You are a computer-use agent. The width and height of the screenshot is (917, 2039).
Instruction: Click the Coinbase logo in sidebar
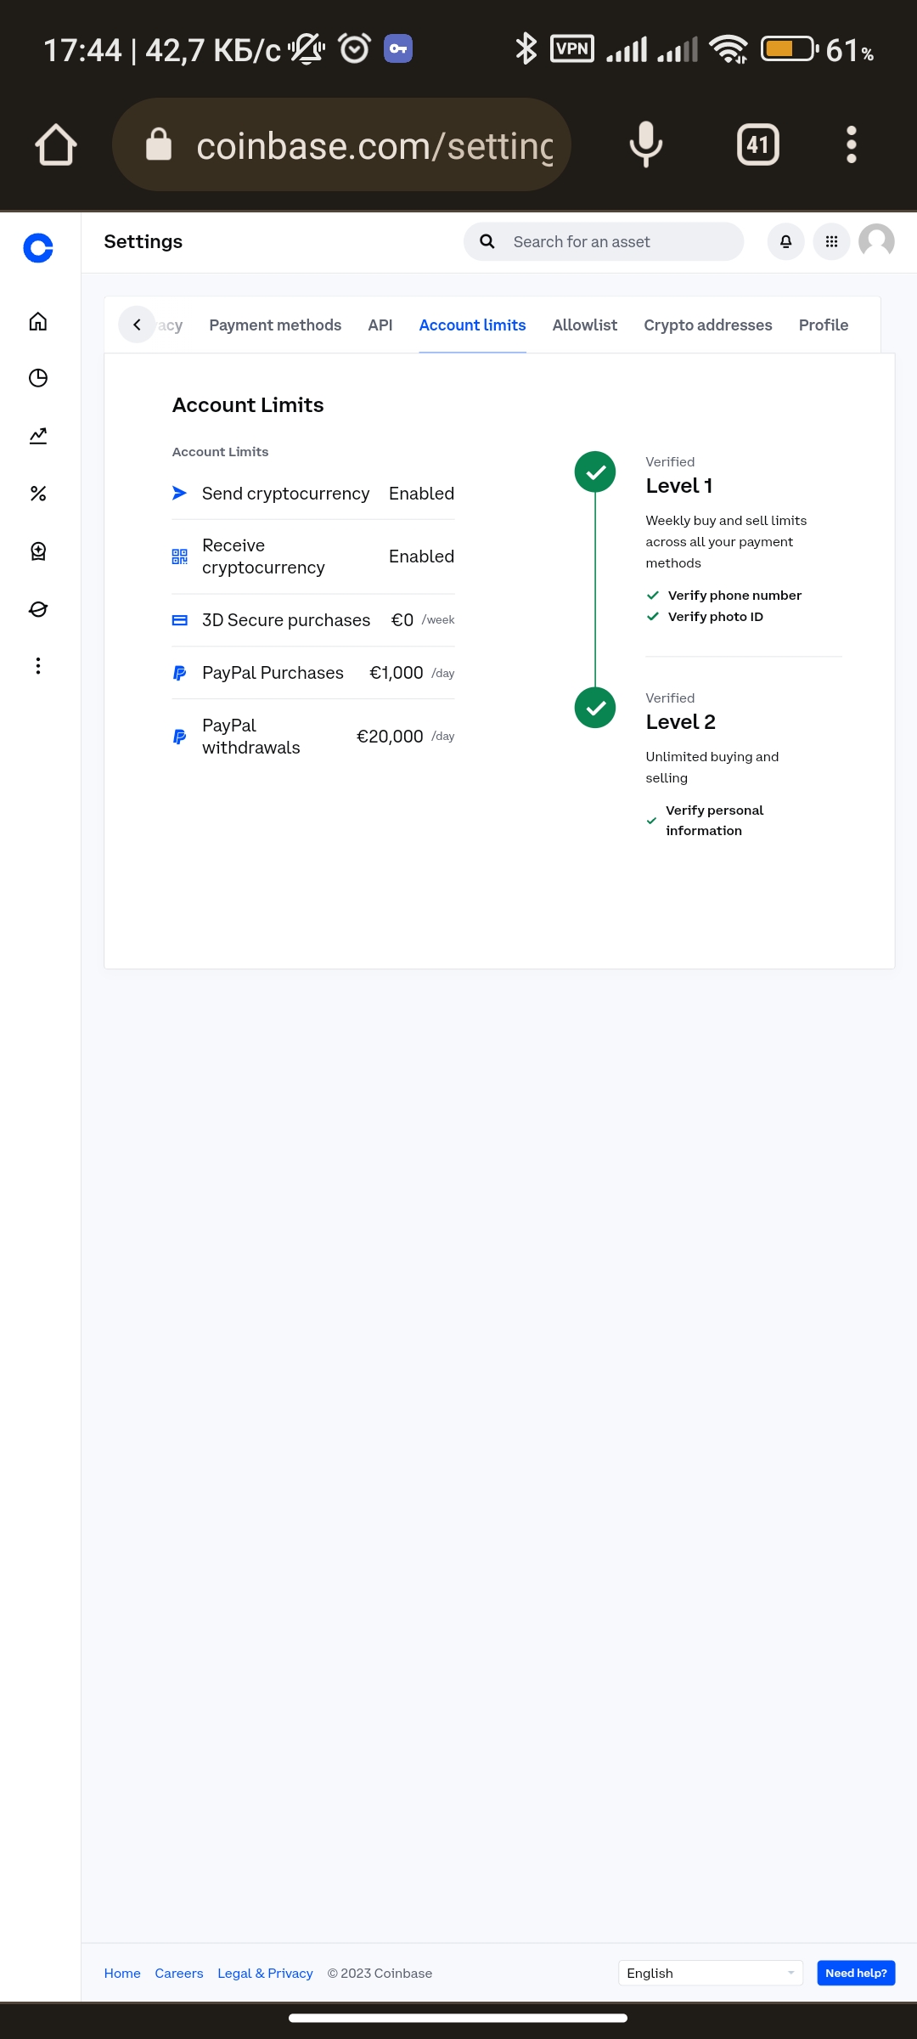38,248
